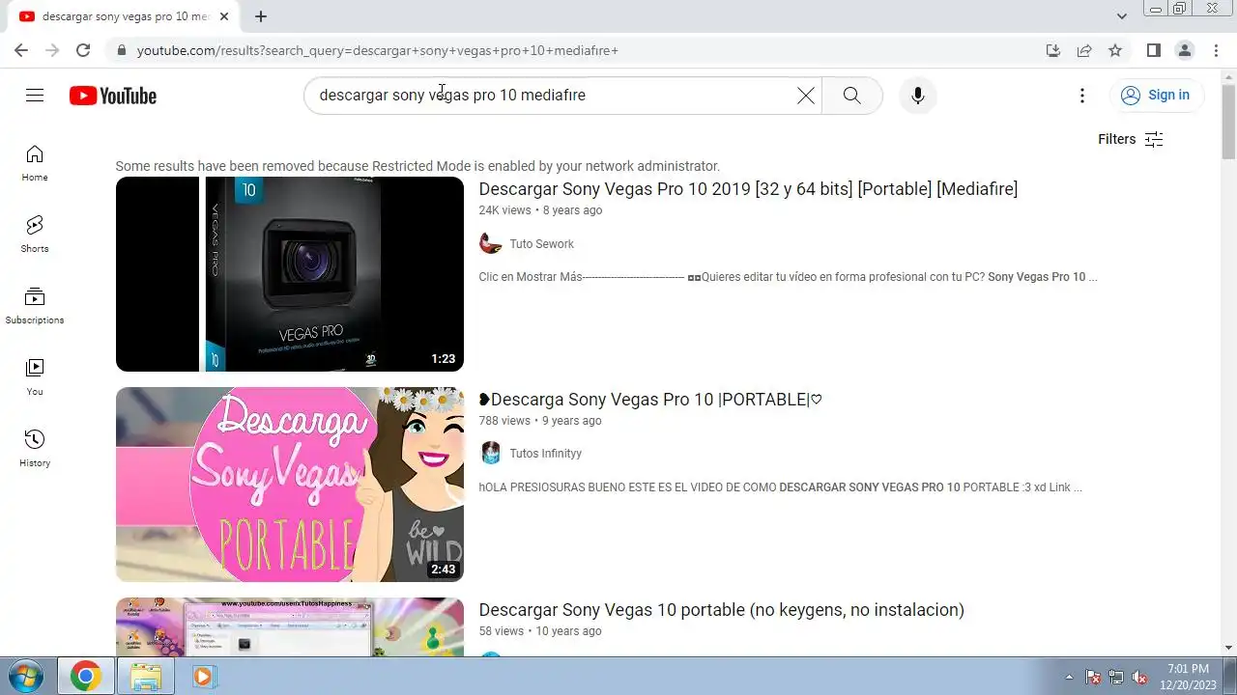Open title Descarga Sony Vegas Pro 10 |PORTABLE|
Image resolution: width=1237 pixels, height=695 pixels.
(x=650, y=400)
